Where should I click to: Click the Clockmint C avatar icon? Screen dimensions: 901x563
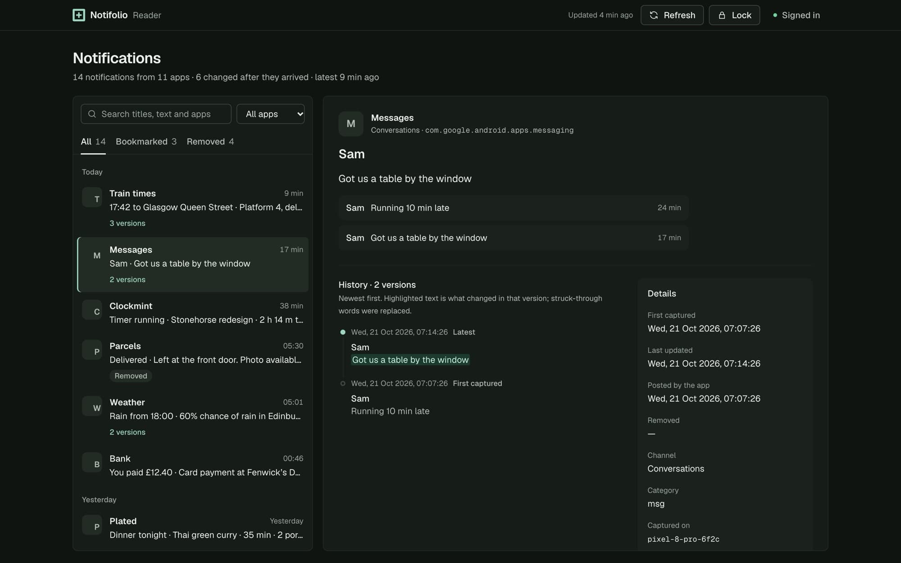pyautogui.click(x=92, y=310)
